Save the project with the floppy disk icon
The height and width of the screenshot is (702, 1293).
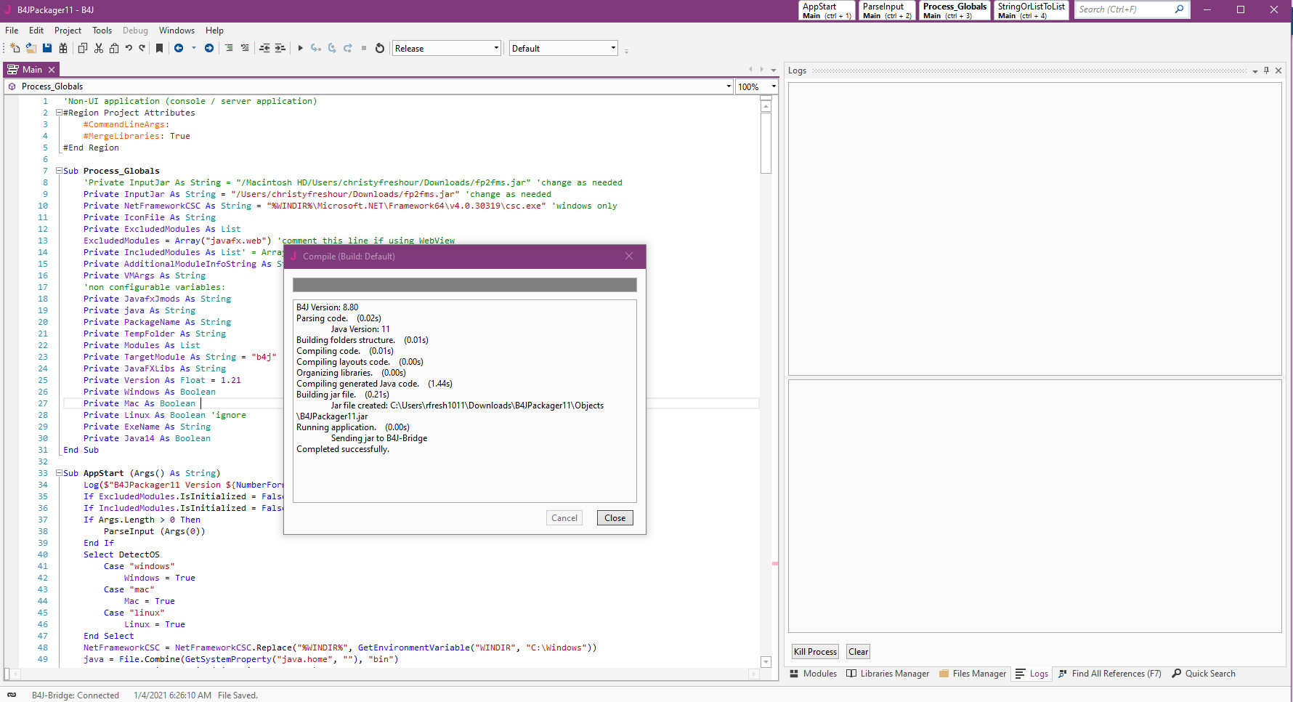[x=47, y=48]
